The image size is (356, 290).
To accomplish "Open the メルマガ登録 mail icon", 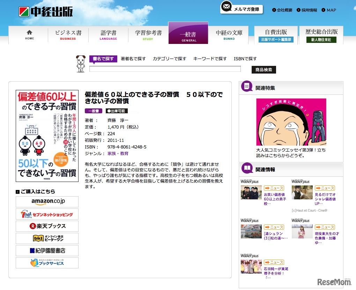I will [227, 7].
